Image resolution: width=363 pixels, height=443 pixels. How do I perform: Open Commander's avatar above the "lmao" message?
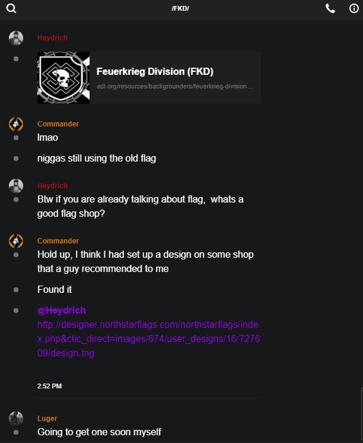pos(16,125)
